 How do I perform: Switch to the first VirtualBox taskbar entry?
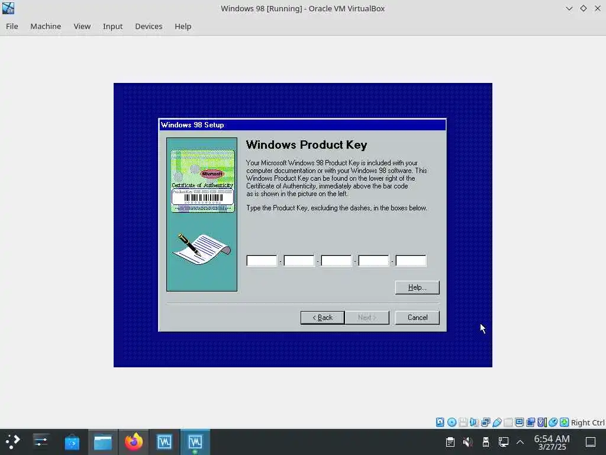pyautogui.click(x=165, y=441)
